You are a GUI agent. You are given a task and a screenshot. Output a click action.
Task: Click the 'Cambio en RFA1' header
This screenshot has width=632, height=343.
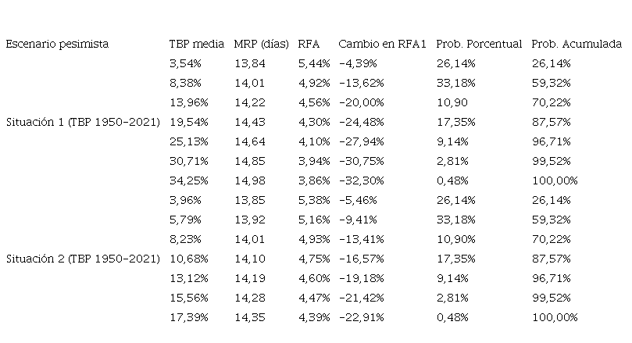382,45
